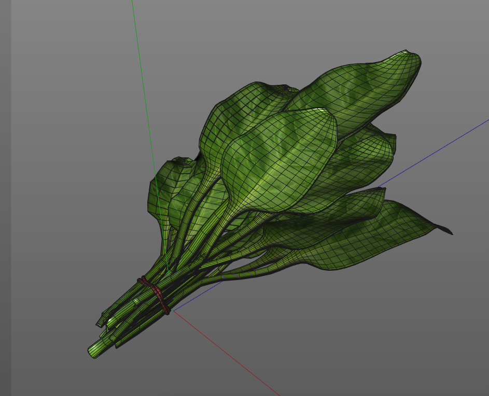Click the dark vertical strip at left edge
489x396 pixels.
tap(6, 198)
